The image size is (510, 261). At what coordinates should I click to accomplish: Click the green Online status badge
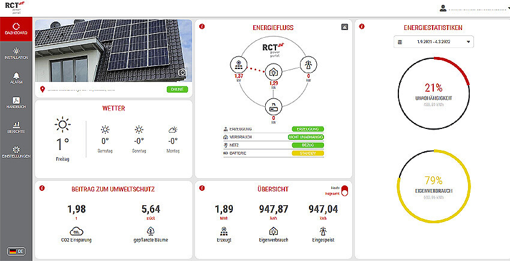pos(176,89)
